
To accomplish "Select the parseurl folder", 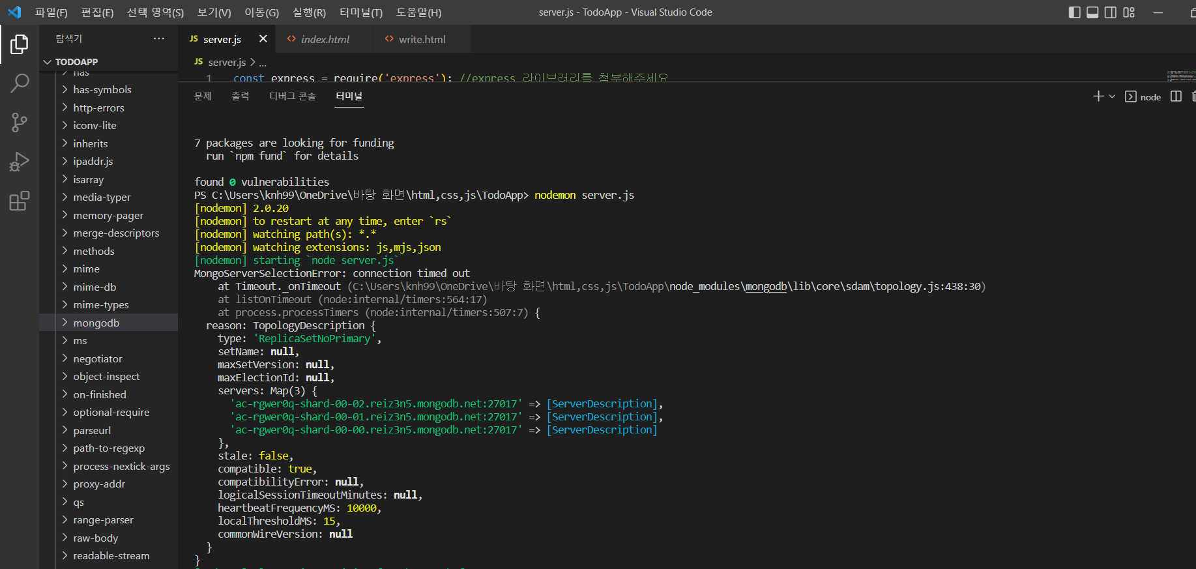I will 108,430.
